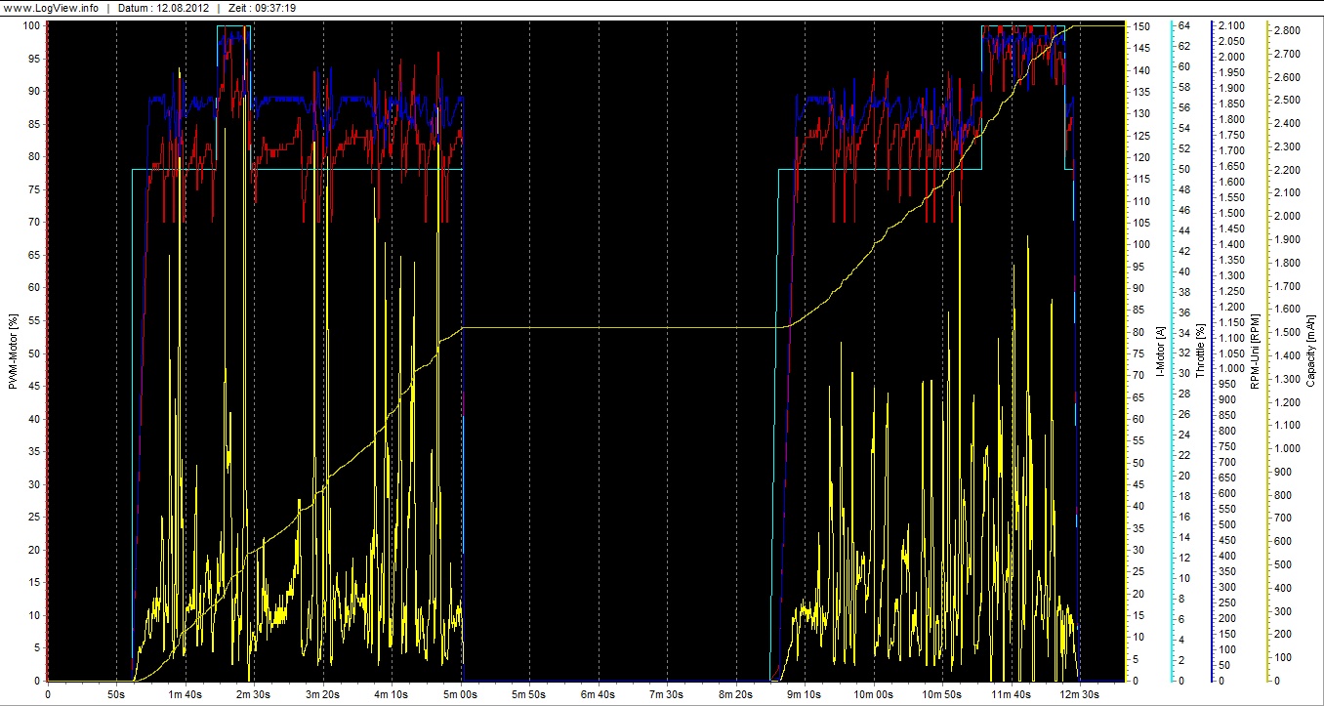Click the 5m 00s time axis marker
Image resolution: width=1324 pixels, height=706 pixels.
coord(461,694)
